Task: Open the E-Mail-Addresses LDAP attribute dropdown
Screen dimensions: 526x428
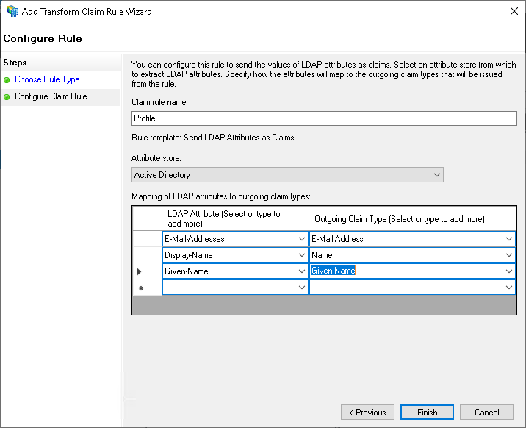Action: tap(303, 239)
